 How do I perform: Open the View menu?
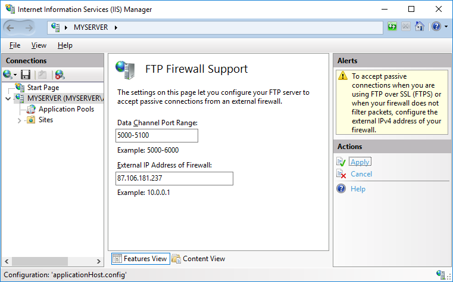[x=39, y=45]
